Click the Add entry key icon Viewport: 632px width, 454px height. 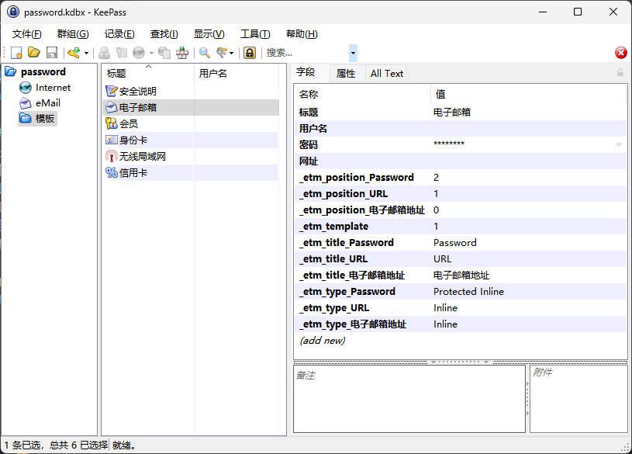click(74, 53)
